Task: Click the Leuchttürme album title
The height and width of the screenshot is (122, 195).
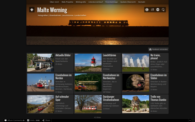Action: coord(110,55)
